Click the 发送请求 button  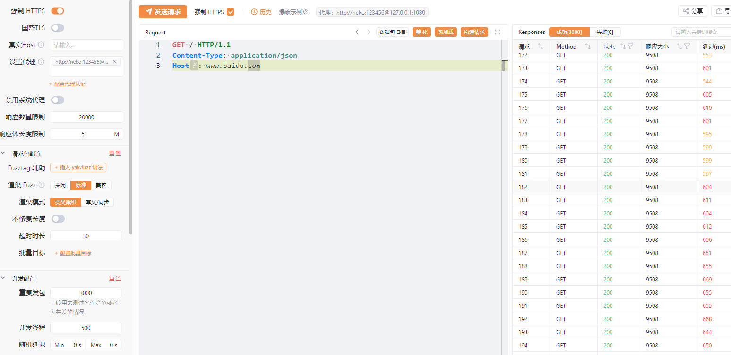coord(163,12)
